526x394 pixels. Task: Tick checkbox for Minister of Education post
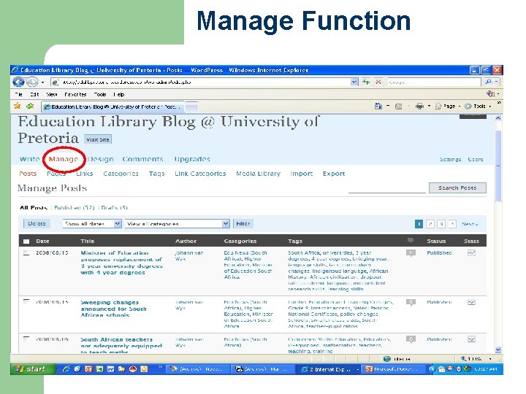[26, 253]
